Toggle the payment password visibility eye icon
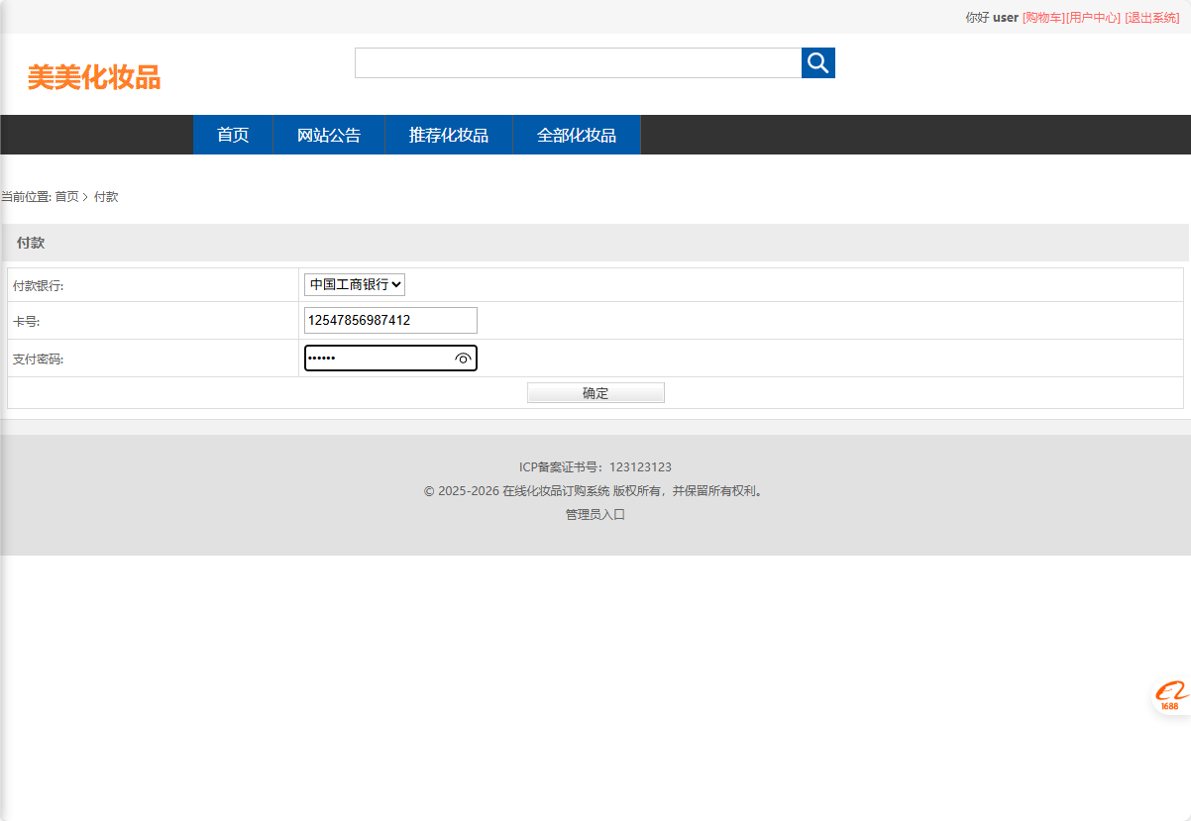The width and height of the screenshot is (1191, 821). pos(462,358)
